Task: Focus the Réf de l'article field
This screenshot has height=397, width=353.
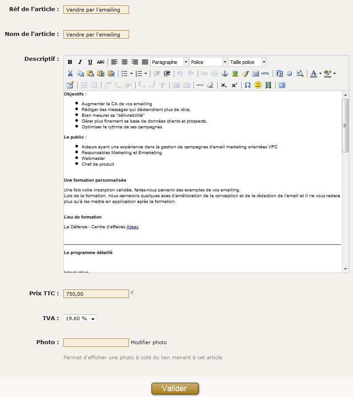Action: [x=96, y=10]
